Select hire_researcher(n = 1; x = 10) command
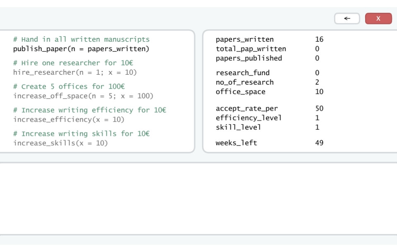The width and height of the screenshot is (397, 246). 75,73
